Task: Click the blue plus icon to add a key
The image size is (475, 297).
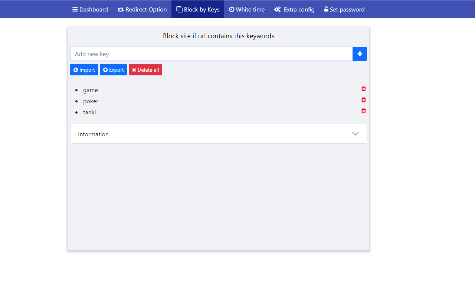Action: point(360,53)
